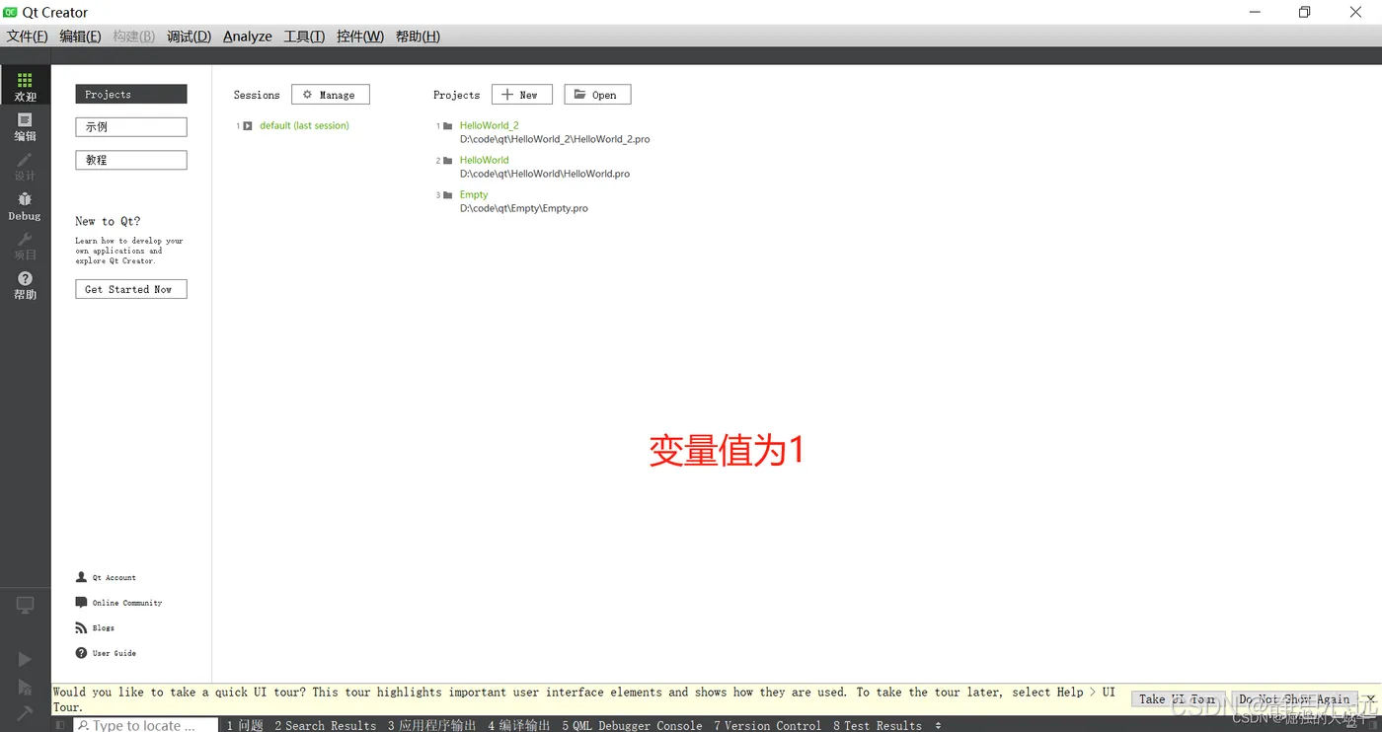This screenshot has height=732, width=1382.
Task: Toggle the left sidebar in the status bar
Action: tap(60, 725)
